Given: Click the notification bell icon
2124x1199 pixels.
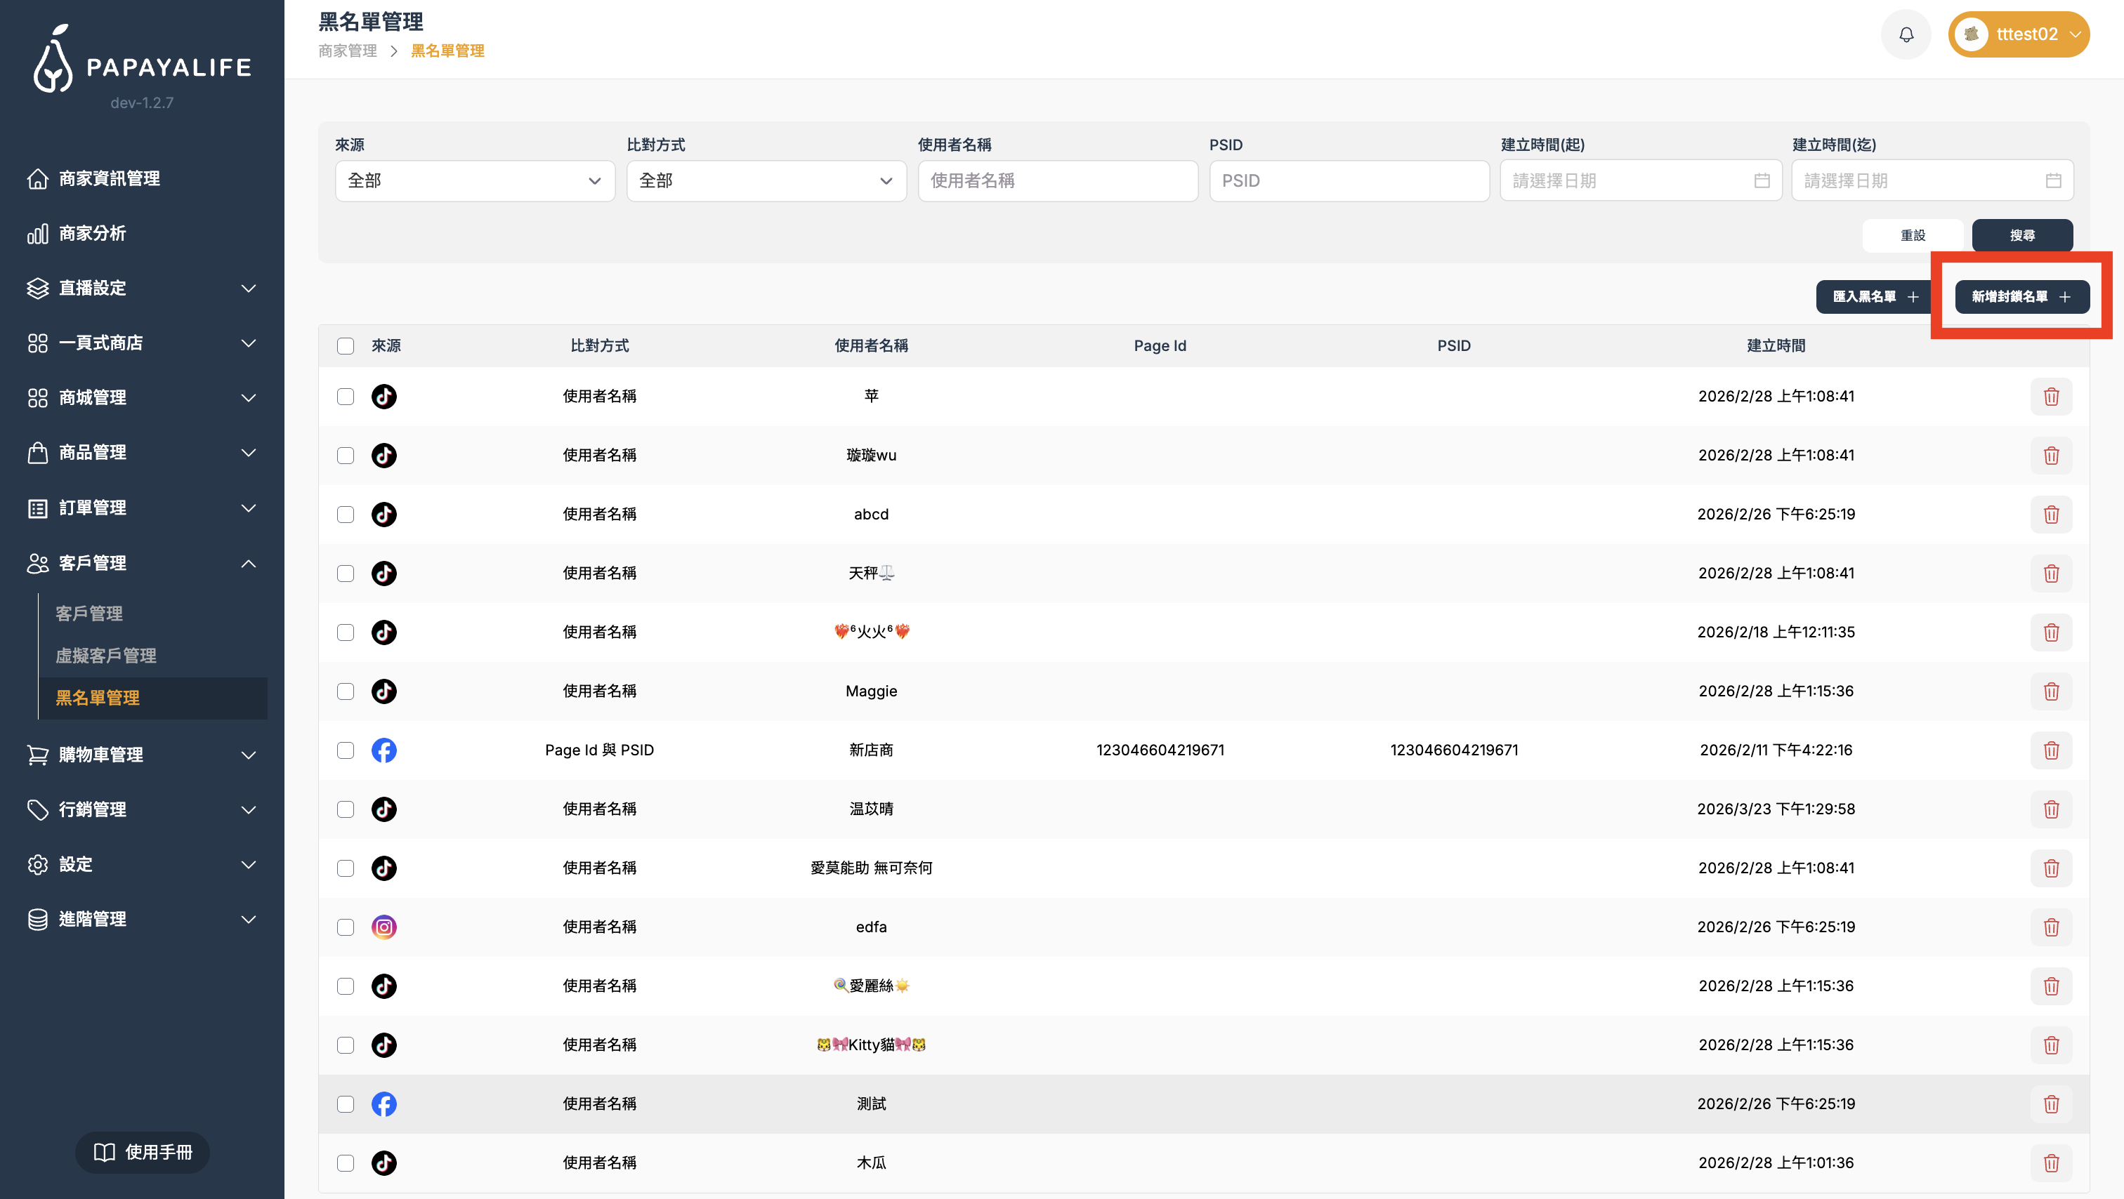Looking at the screenshot, I should point(1906,34).
